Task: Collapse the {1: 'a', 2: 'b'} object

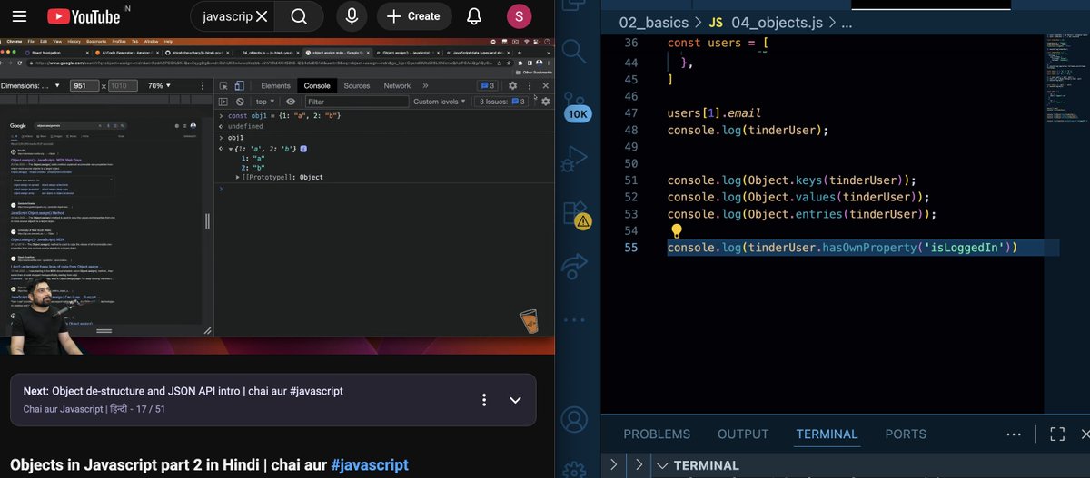Action: [x=231, y=148]
